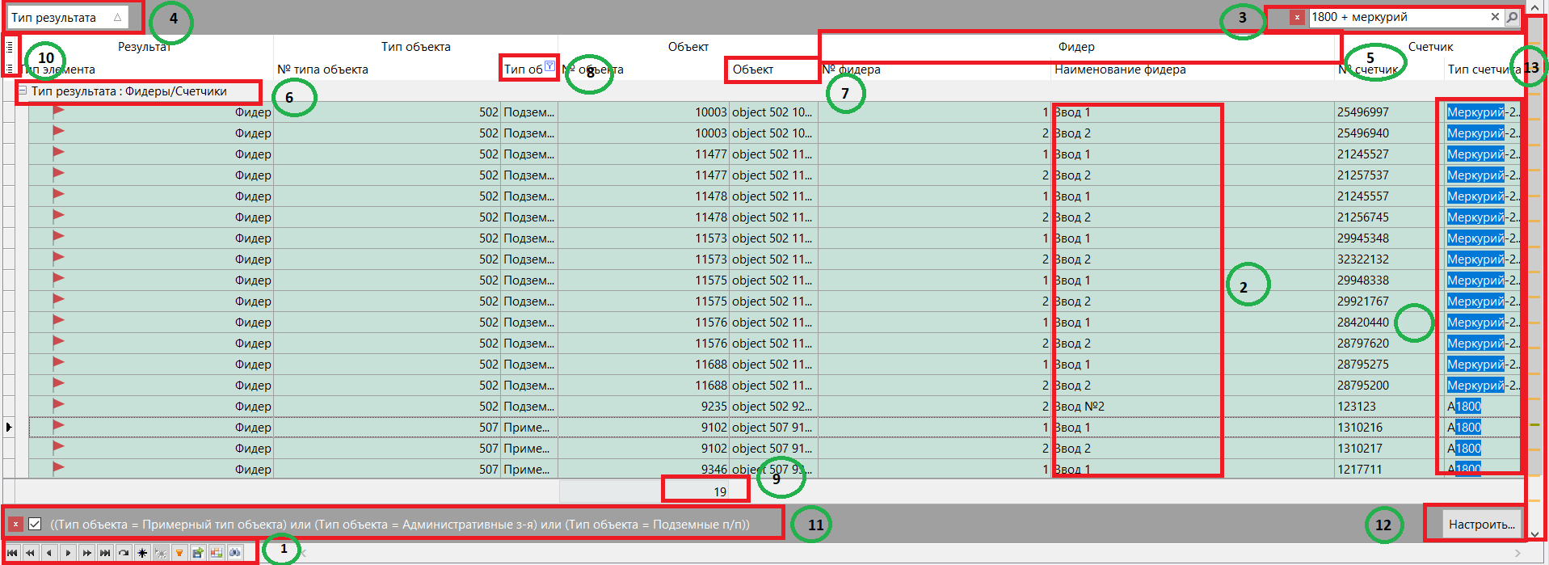Viewport: 1549px width, 565px height.
Task: Click the Фидер band header
Action: [1075, 47]
